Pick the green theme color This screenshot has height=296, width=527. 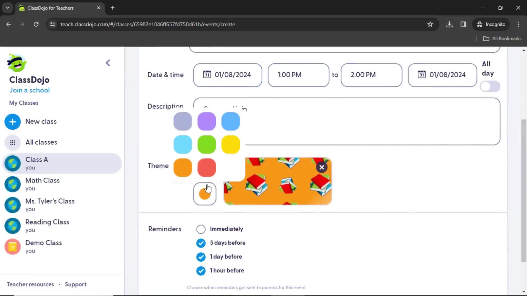(x=207, y=144)
